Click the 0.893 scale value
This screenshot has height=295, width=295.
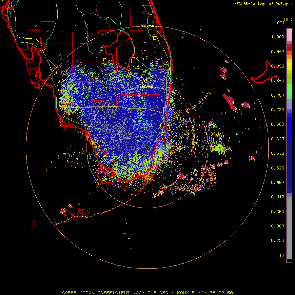[x=278, y=66]
